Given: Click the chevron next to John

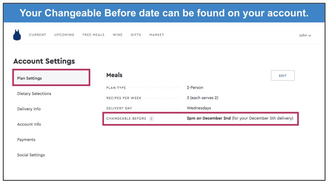Looking at the screenshot, I should pyautogui.click(x=309, y=35).
